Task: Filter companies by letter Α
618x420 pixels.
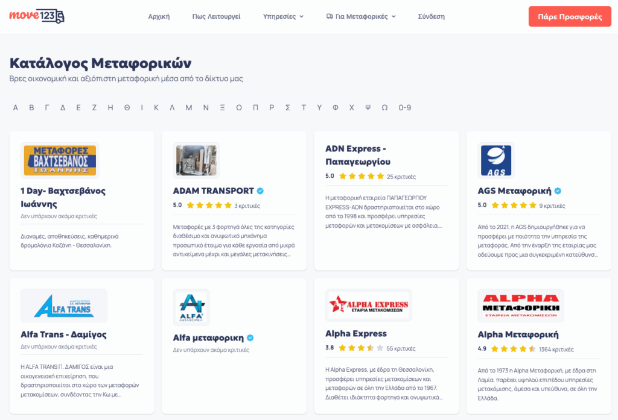Action: pyautogui.click(x=15, y=107)
